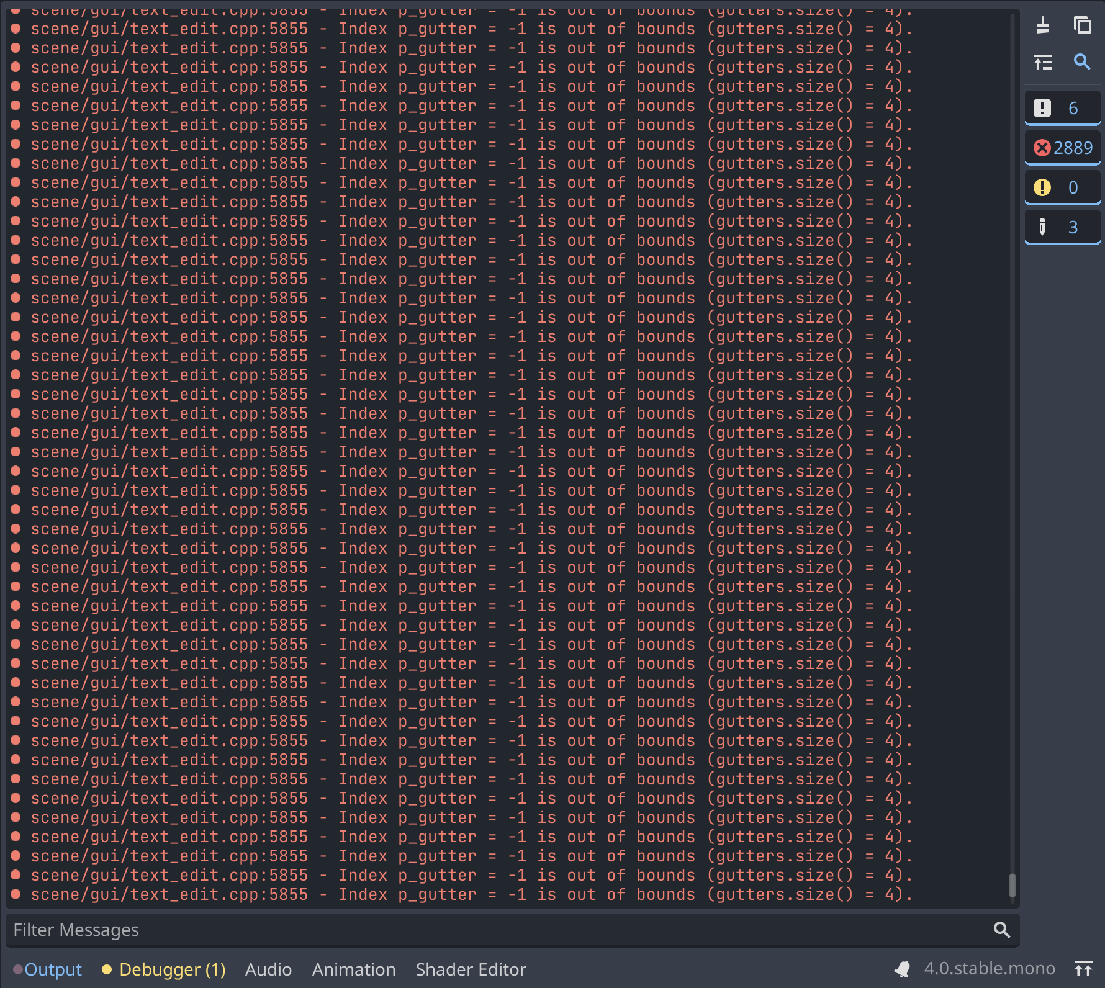Viewport: 1105px width, 988px height.
Task: Open the Shader Editor tab
Action: tap(471, 969)
